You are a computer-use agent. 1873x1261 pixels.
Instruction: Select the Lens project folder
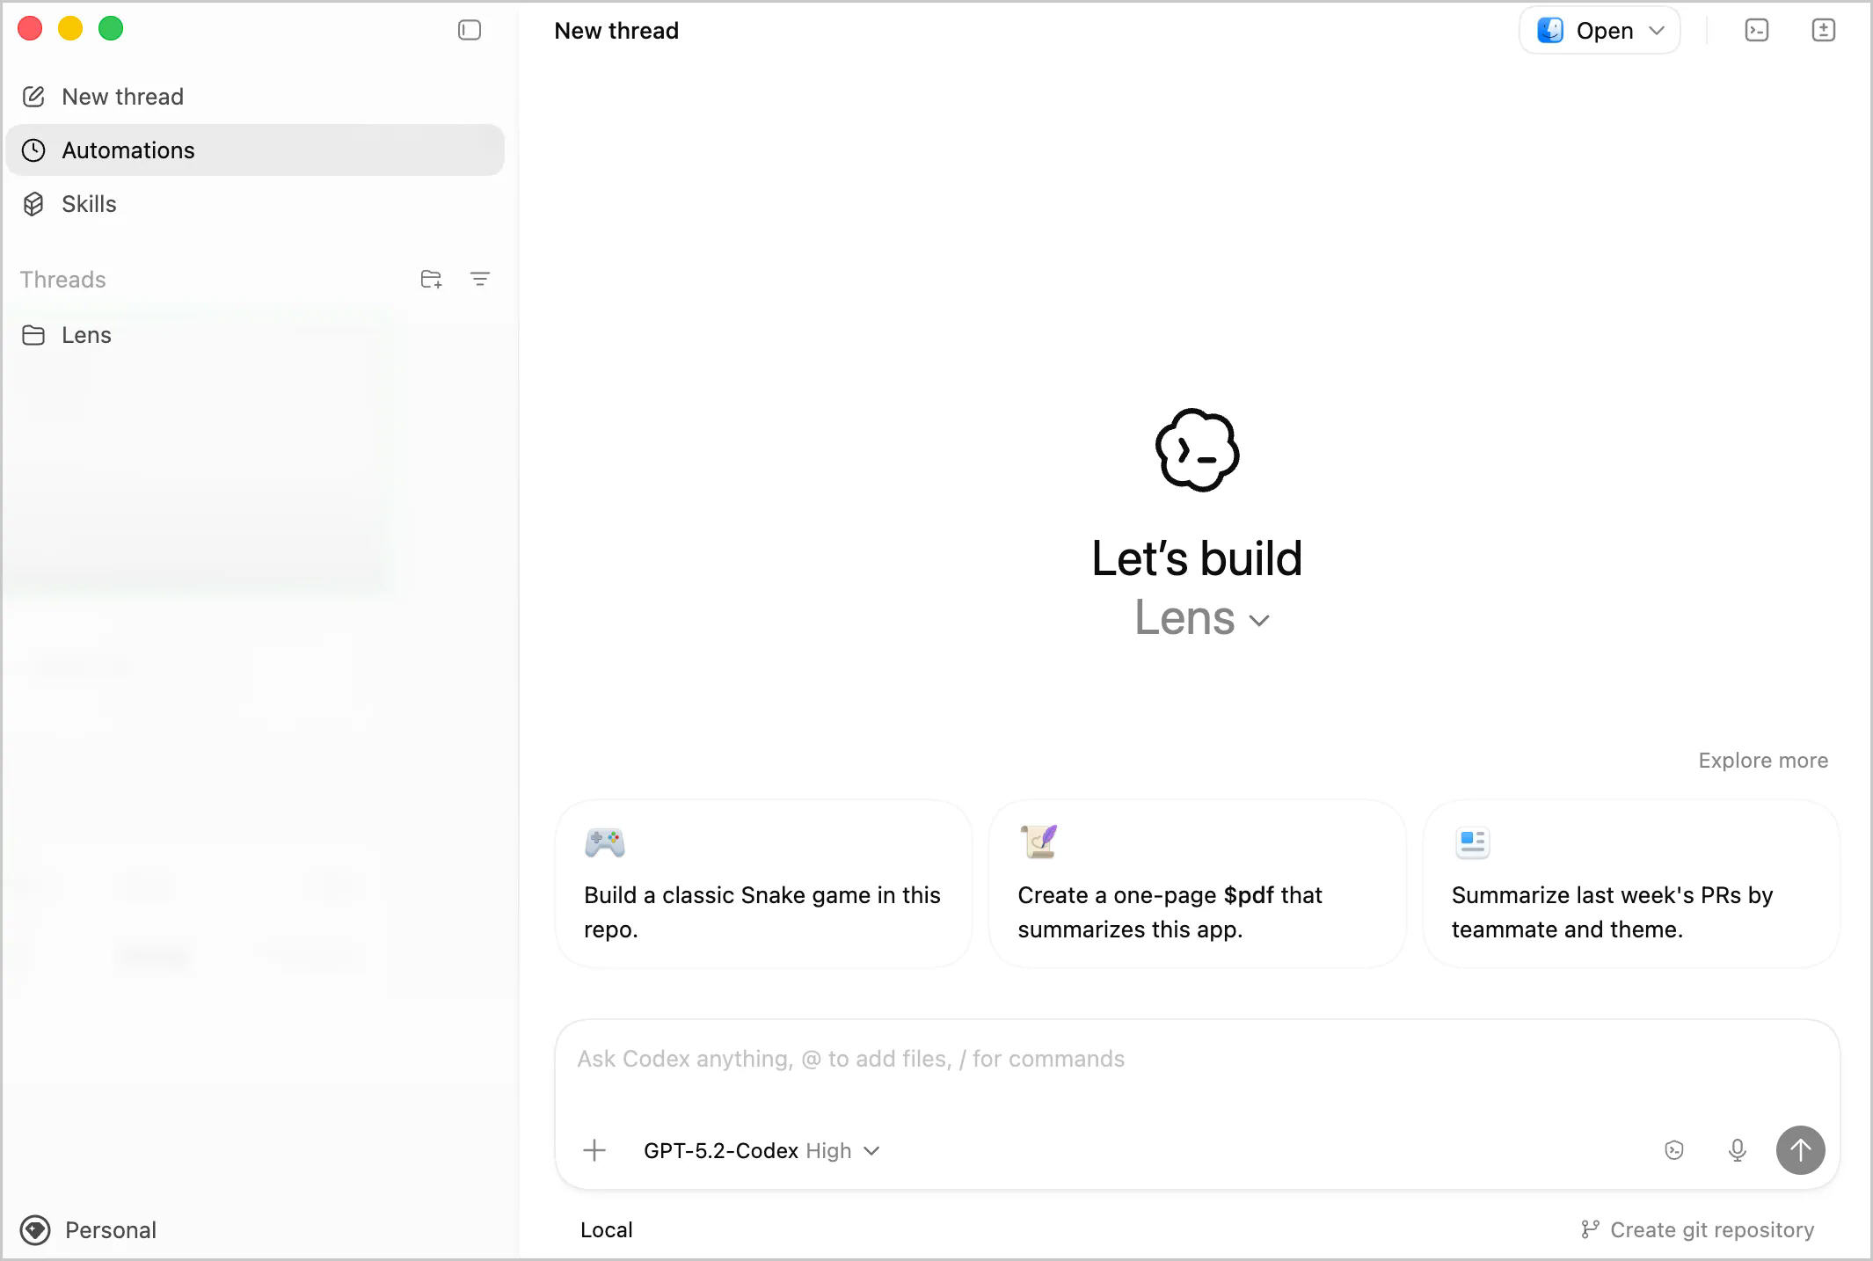255,335
